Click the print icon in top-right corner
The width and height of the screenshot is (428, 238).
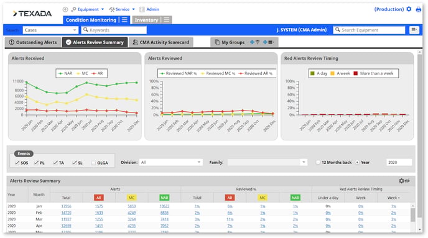click(x=418, y=9)
